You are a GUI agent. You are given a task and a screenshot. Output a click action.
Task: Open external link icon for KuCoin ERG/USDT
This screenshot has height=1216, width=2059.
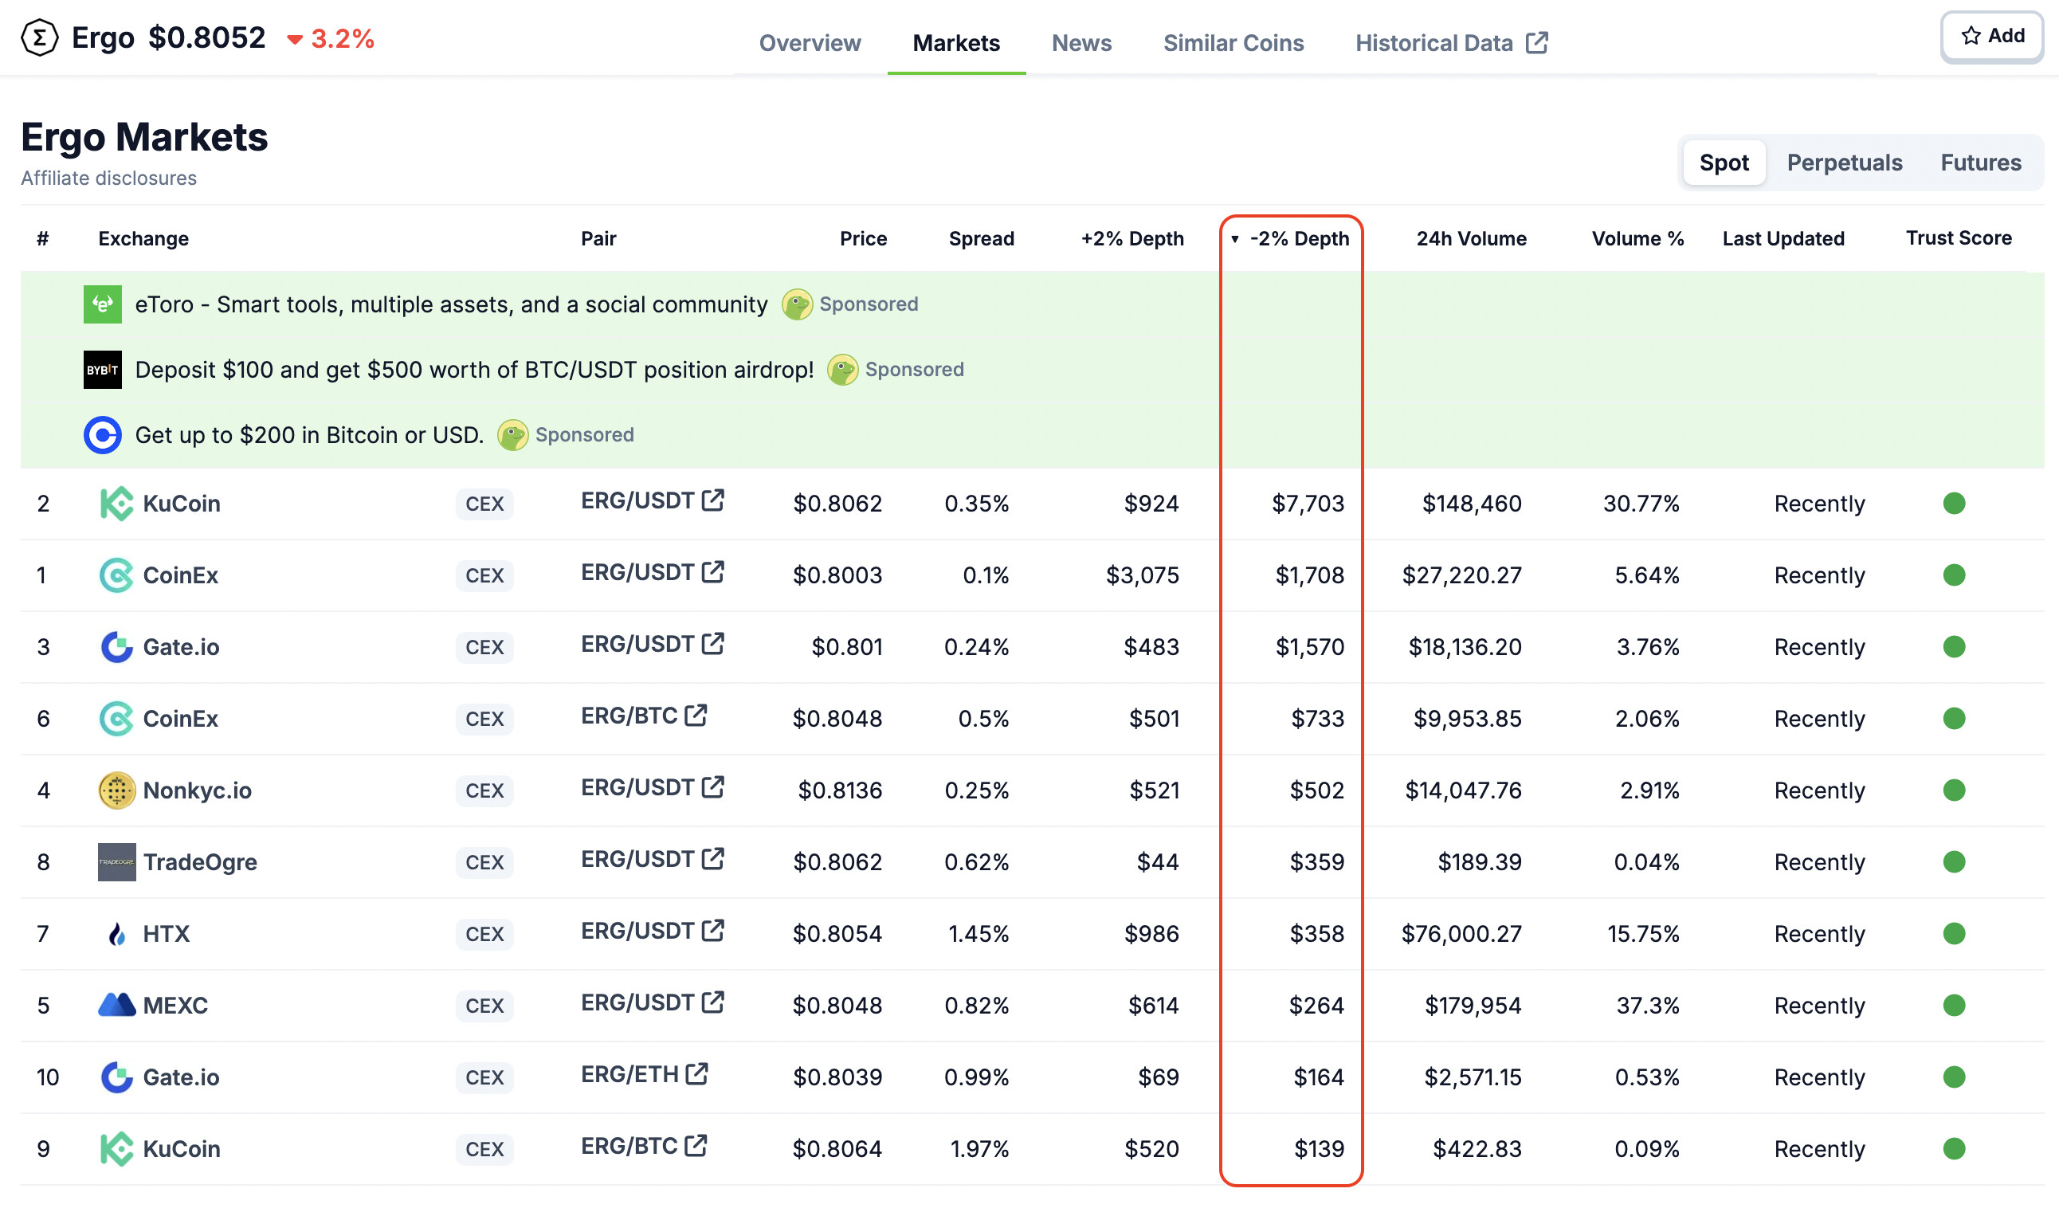[713, 500]
